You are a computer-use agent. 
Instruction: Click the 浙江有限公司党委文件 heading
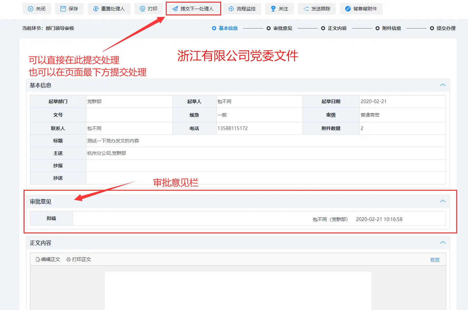238,56
